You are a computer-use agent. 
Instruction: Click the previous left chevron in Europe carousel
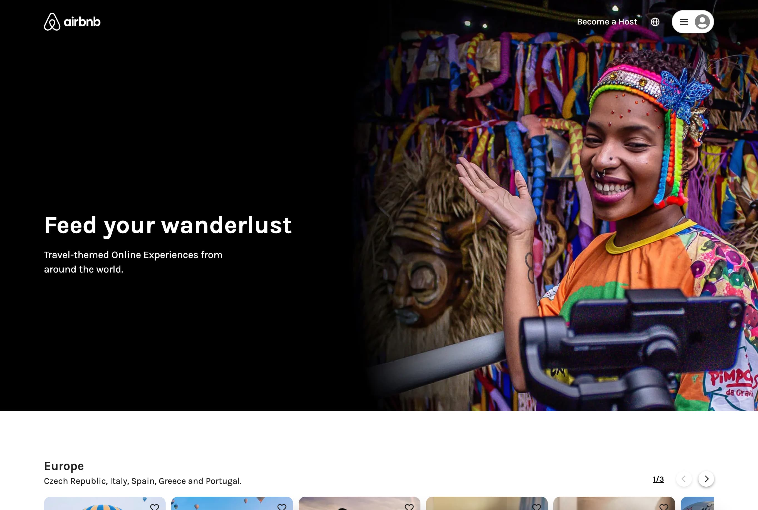point(684,479)
